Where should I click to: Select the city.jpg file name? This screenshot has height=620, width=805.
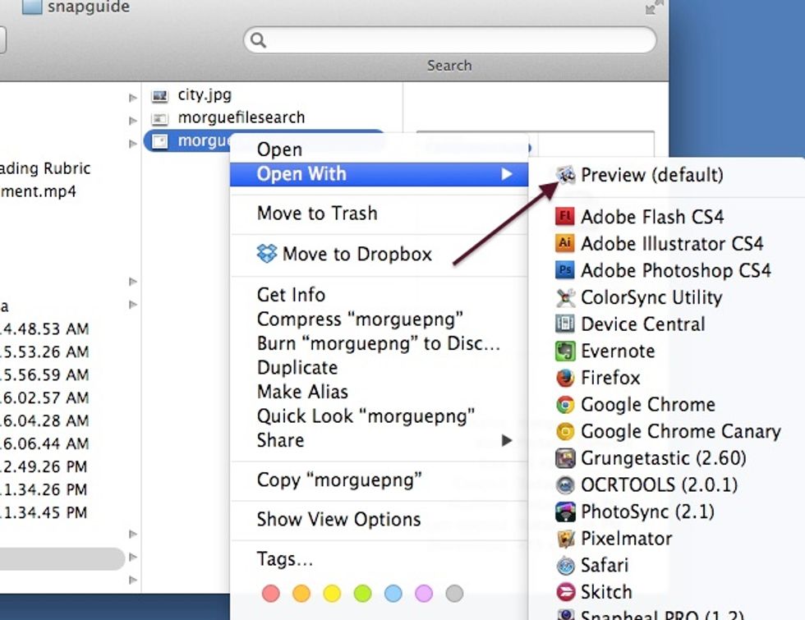tap(205, 95)
